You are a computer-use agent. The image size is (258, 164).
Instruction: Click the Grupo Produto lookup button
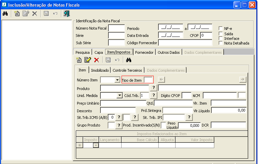coord(119,125)
